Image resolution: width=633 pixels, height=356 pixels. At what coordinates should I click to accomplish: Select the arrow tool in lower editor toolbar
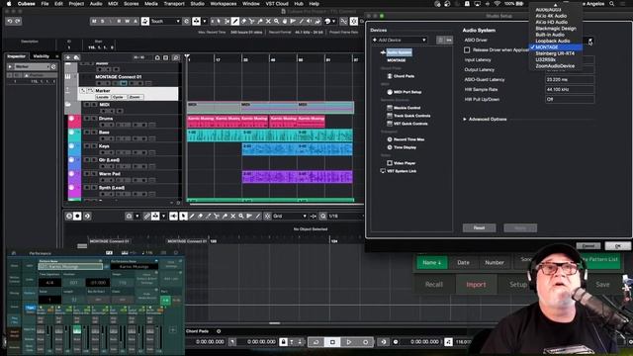[x=183, y=217]
